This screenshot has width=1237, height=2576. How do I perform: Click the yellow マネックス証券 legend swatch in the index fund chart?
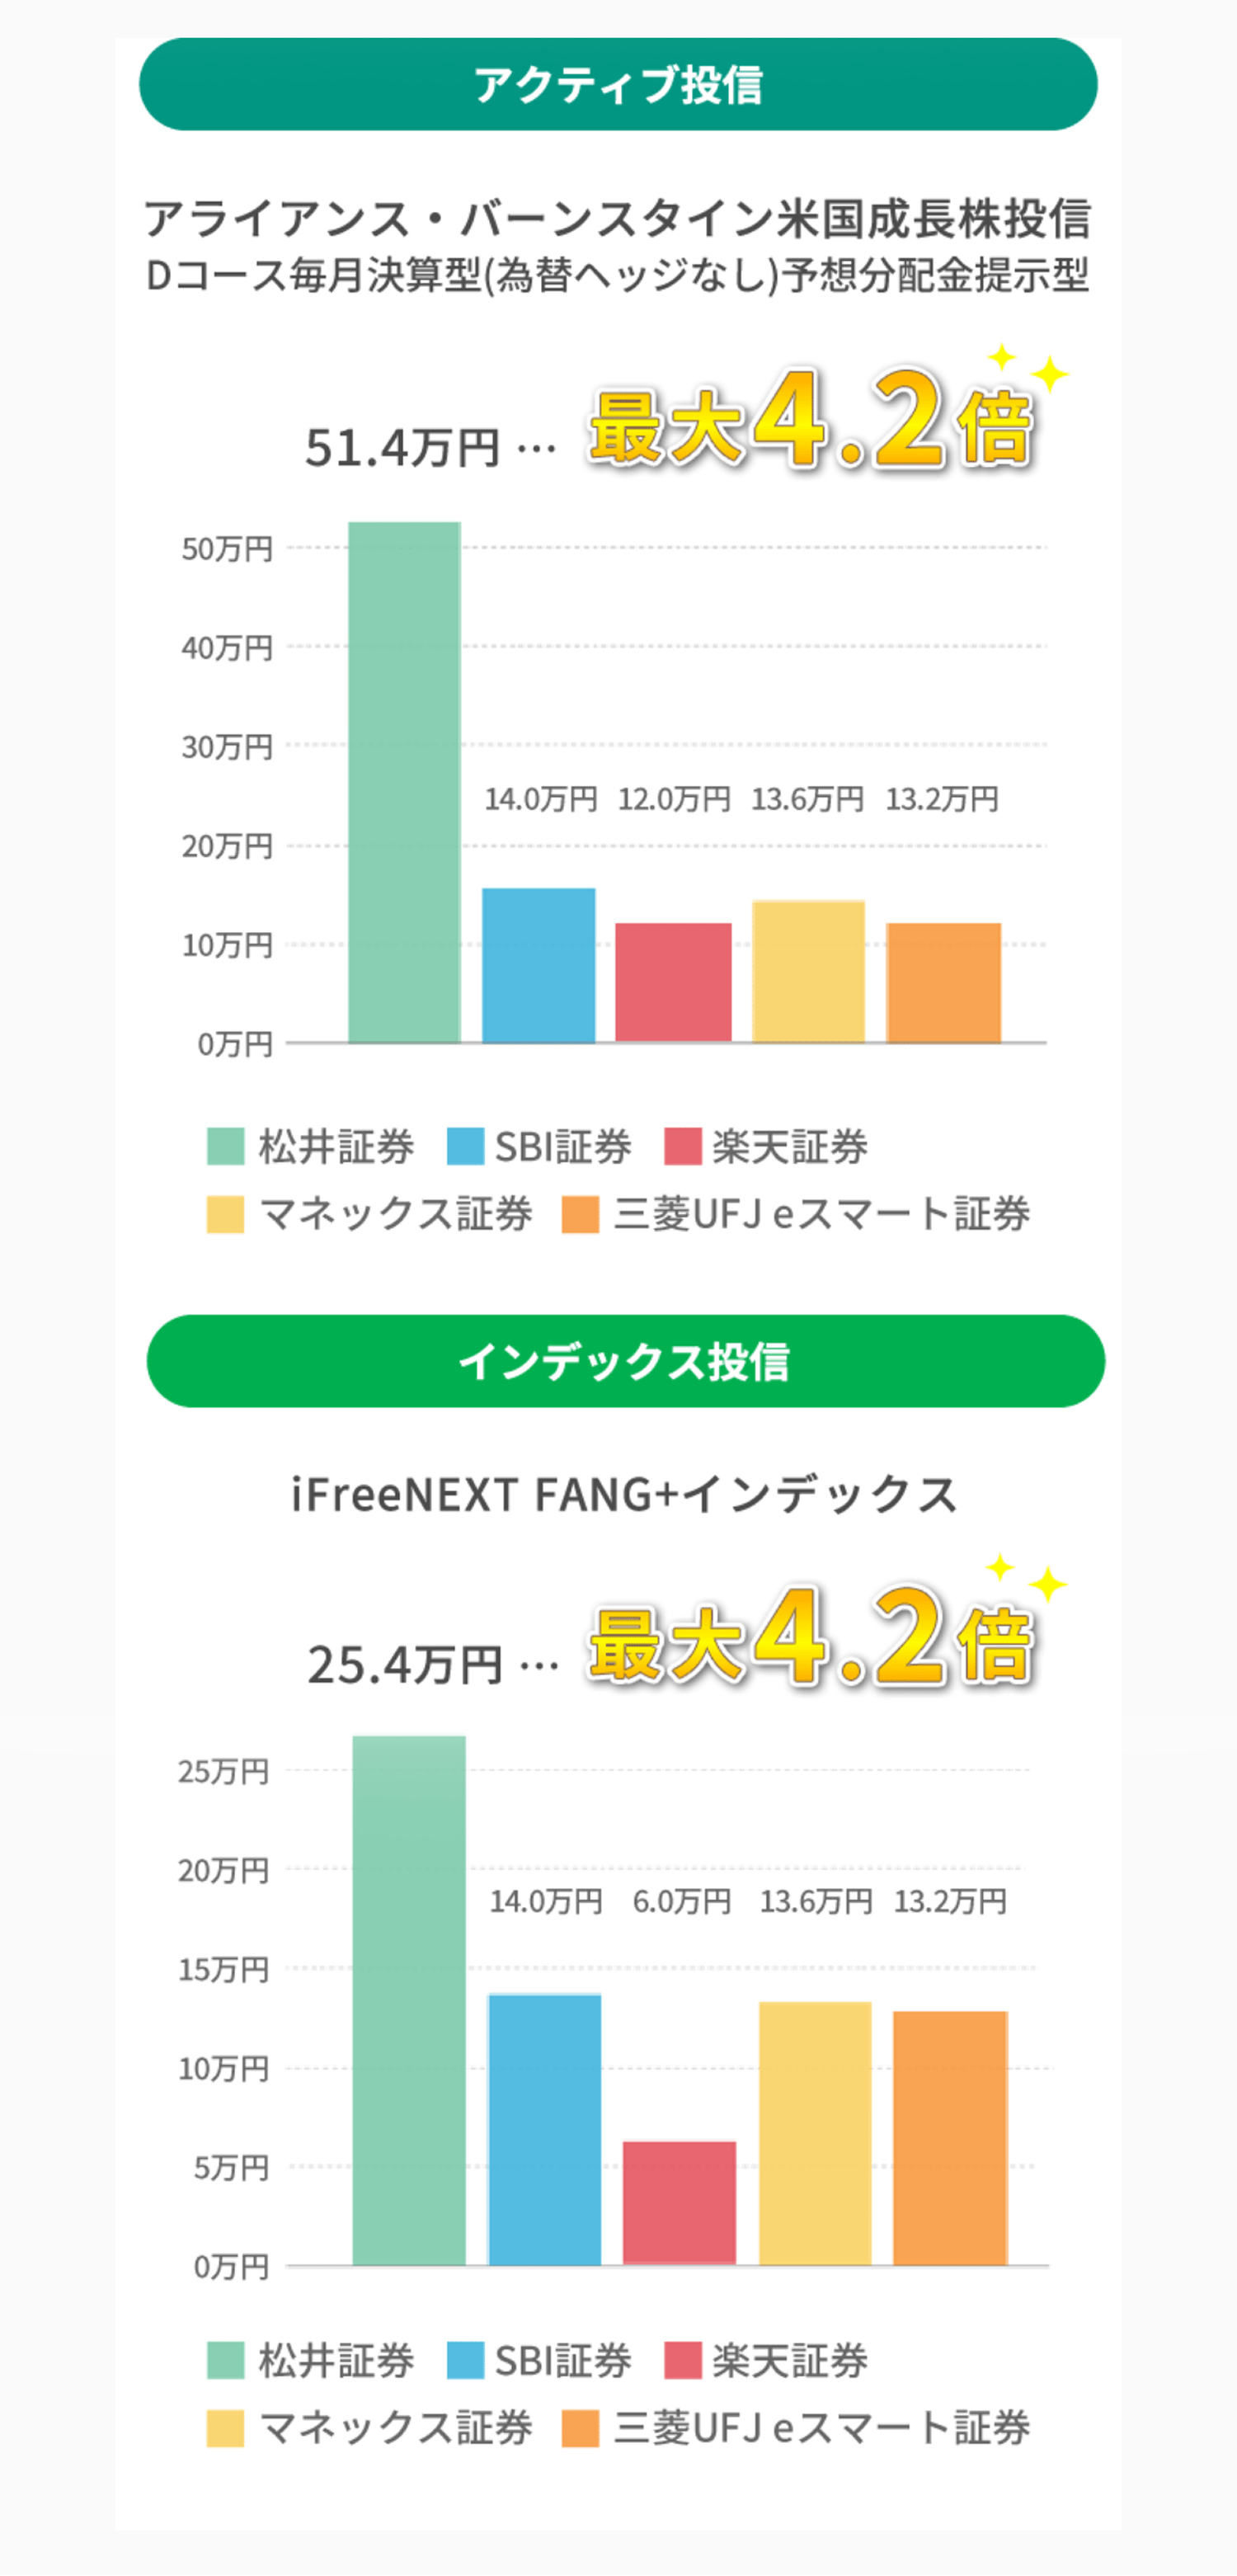225,2428
